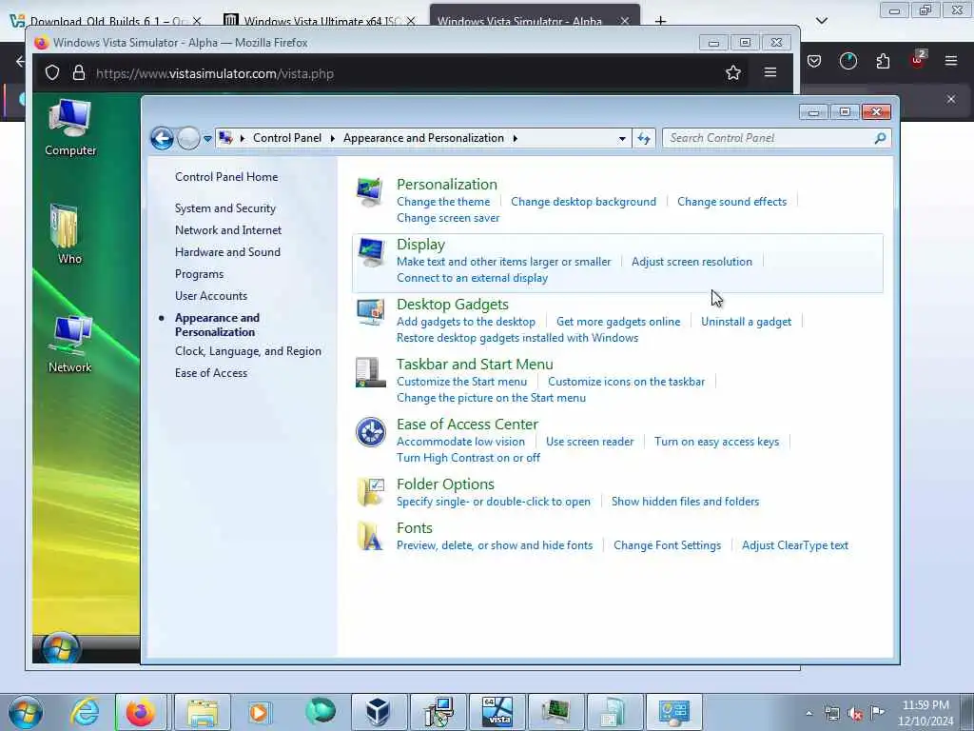Click the search magnifier in Control Panel

tap(880, 138)
